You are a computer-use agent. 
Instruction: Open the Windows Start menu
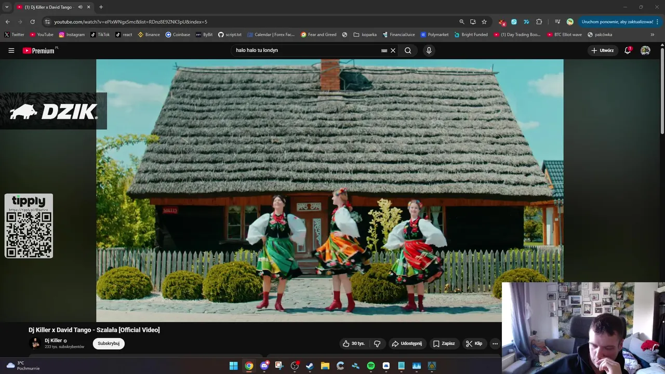click(x=234, y=366)
